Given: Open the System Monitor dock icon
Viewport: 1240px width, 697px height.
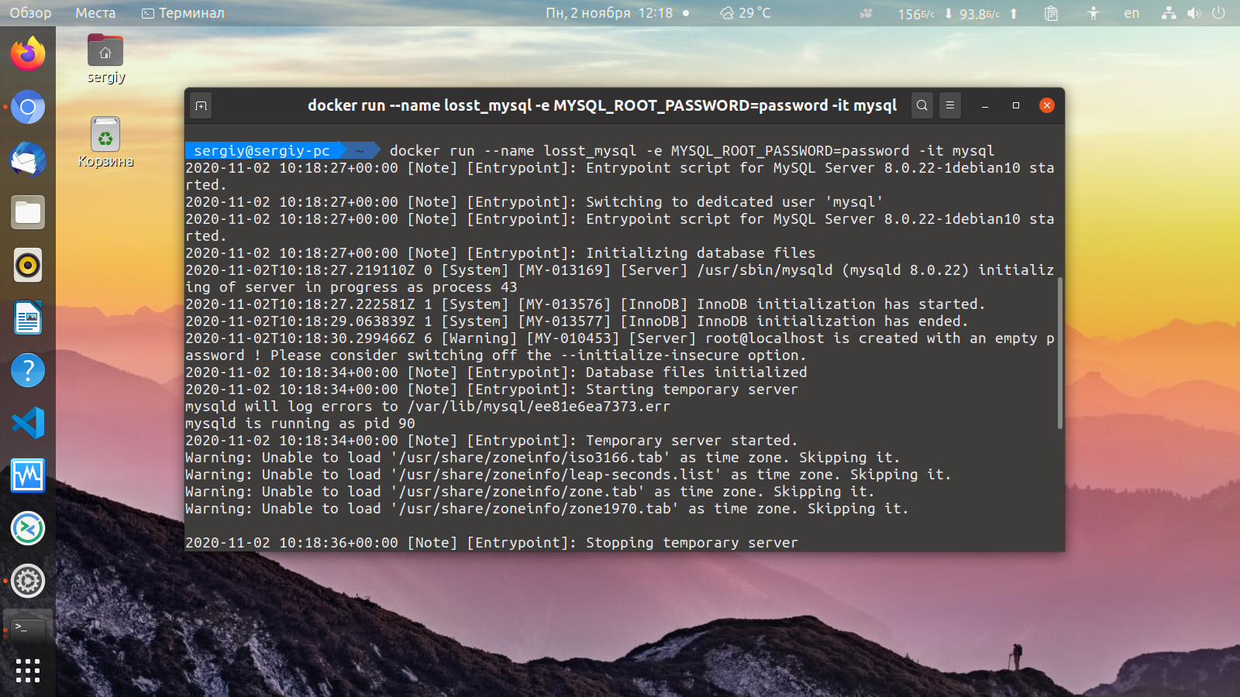Looking at the screenshot, I should click(28, 476).
